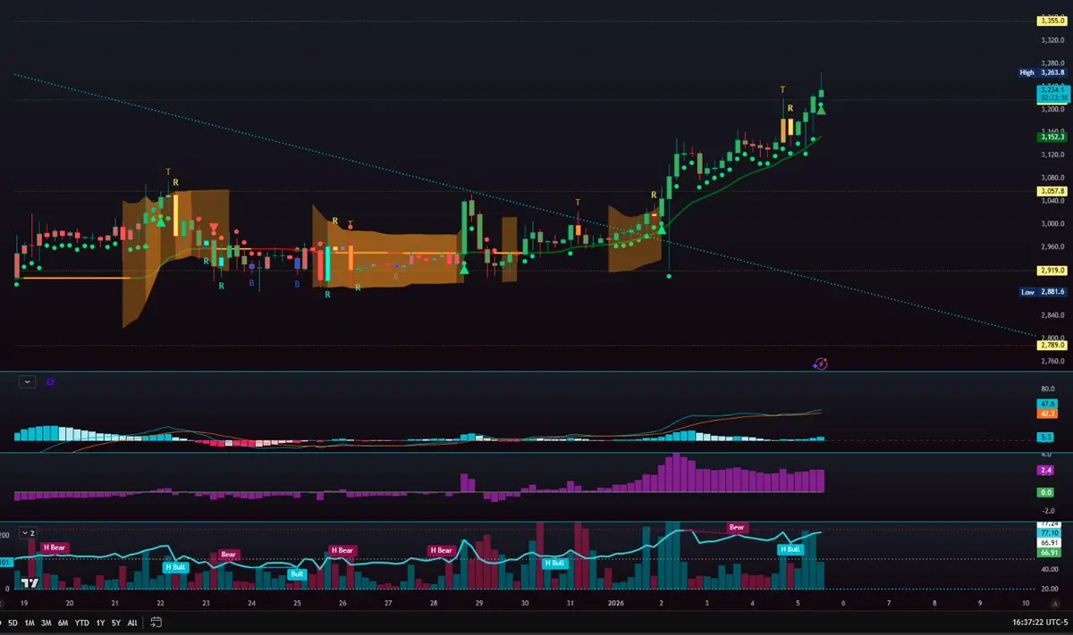Viewport: 1073px width, 635px height.
Task: Select the 1M time range
Action: tap(30, 622)
